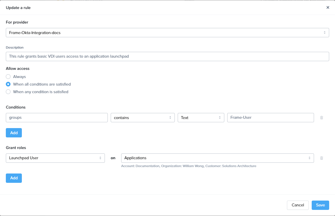Choose When all conditions are satisfied
Screen dimensions: 335x216
tap(8, 84)
